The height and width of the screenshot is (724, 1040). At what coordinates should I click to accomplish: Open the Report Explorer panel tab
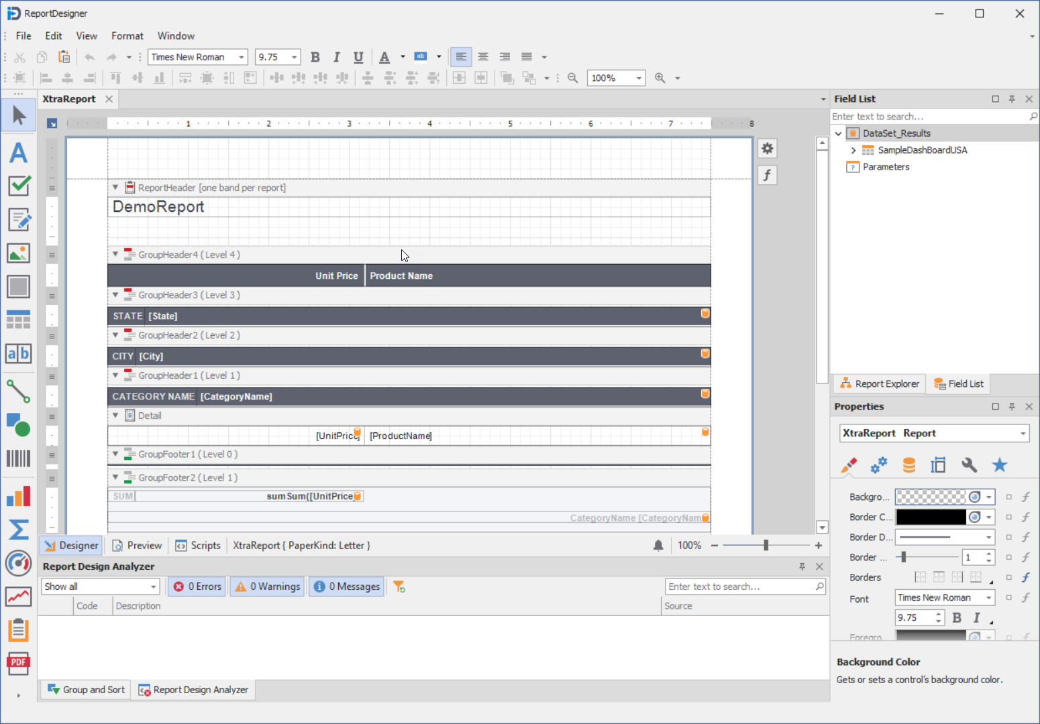pos(879,384)
